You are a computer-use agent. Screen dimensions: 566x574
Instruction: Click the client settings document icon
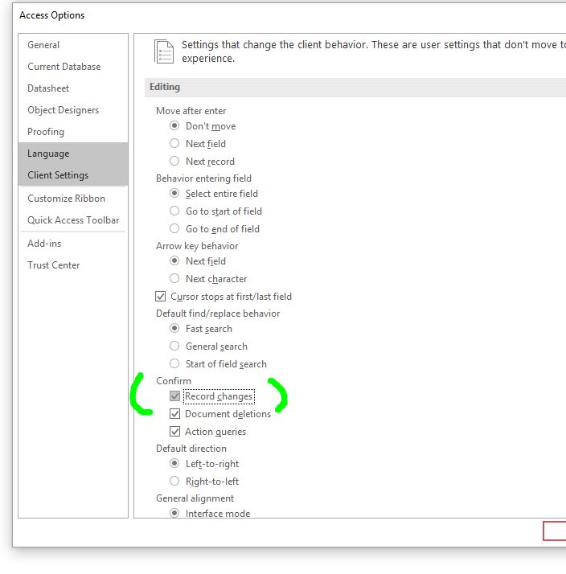pos(164,51)
